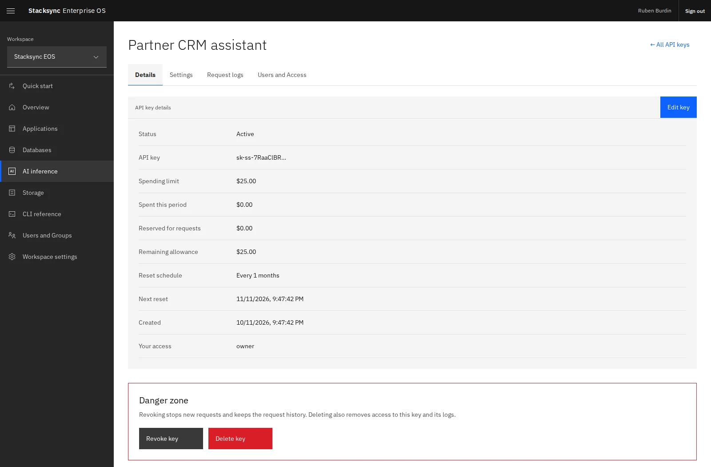
Task: Open the hamburger menu icon
Action: [x=11, y=11]
